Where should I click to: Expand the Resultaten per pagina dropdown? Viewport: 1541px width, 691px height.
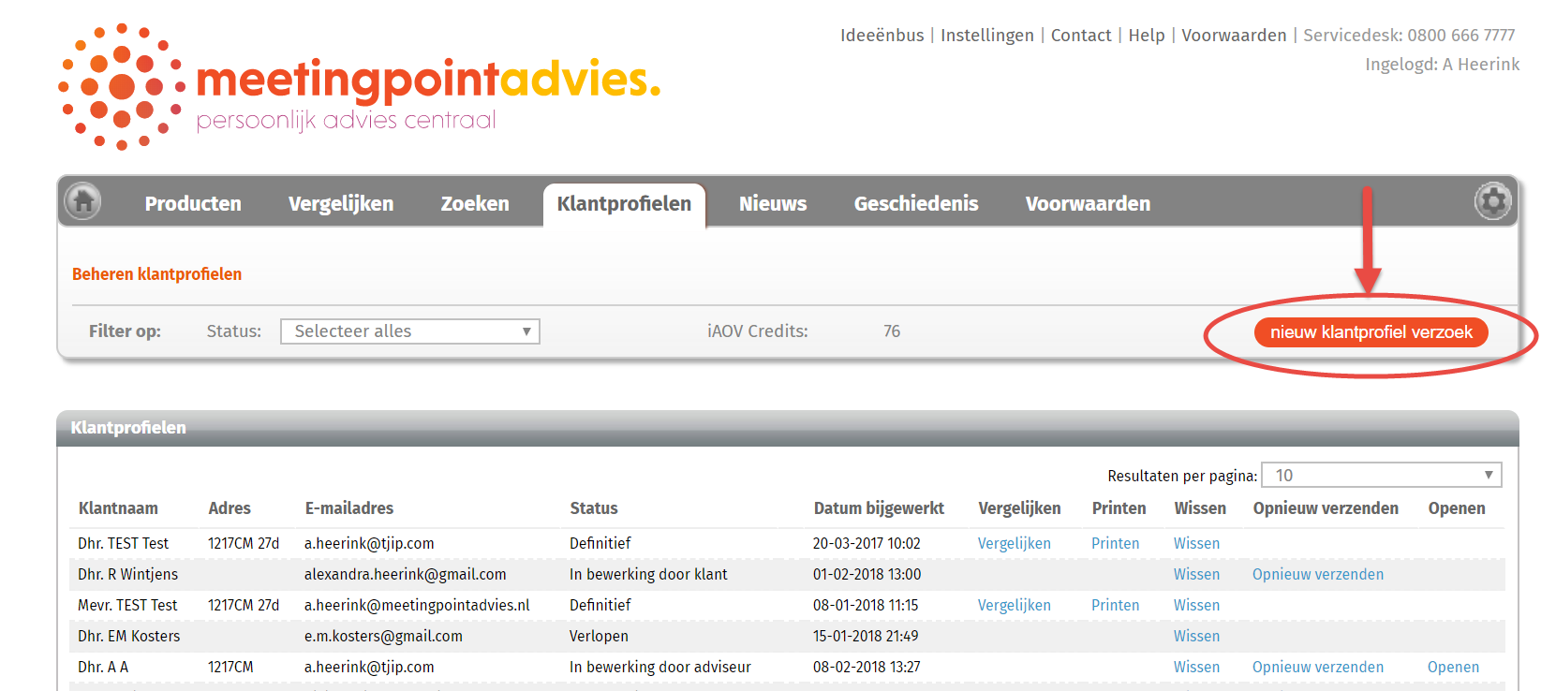(1381, 476)
